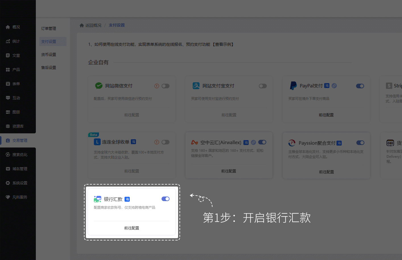Open the 【查看示例】 example link
The image size is (402, 260).
(223, 44)
